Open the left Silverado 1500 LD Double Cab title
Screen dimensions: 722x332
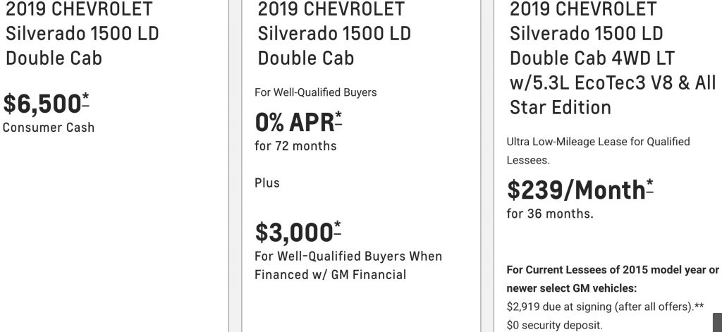[82, 34]
